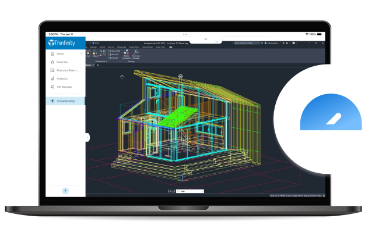386x229 pixels.
Task: Click the AutoCAD keyword search field
Action: (x=247, y=43)
